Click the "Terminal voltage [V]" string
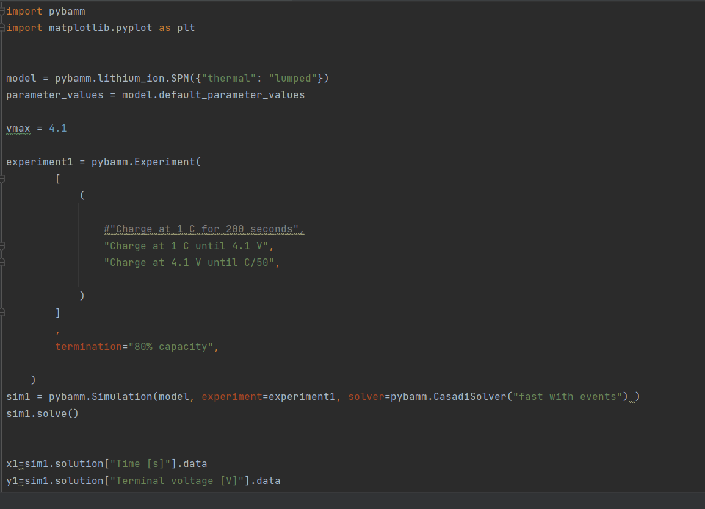 (176, 481)
